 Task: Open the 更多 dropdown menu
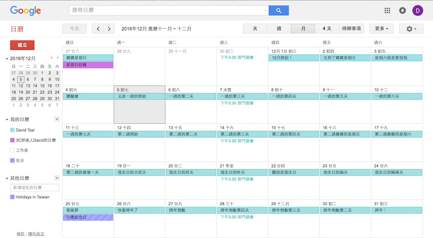point(381,29)
